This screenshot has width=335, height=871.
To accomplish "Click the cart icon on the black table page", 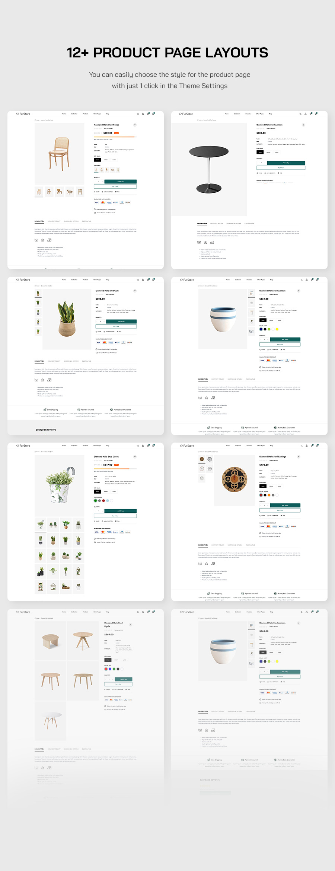I will pyautogui.click(x=316, y=114).
